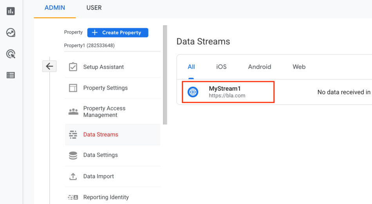Click the Data Import upload arrow icon

click(x=73, y=176)
